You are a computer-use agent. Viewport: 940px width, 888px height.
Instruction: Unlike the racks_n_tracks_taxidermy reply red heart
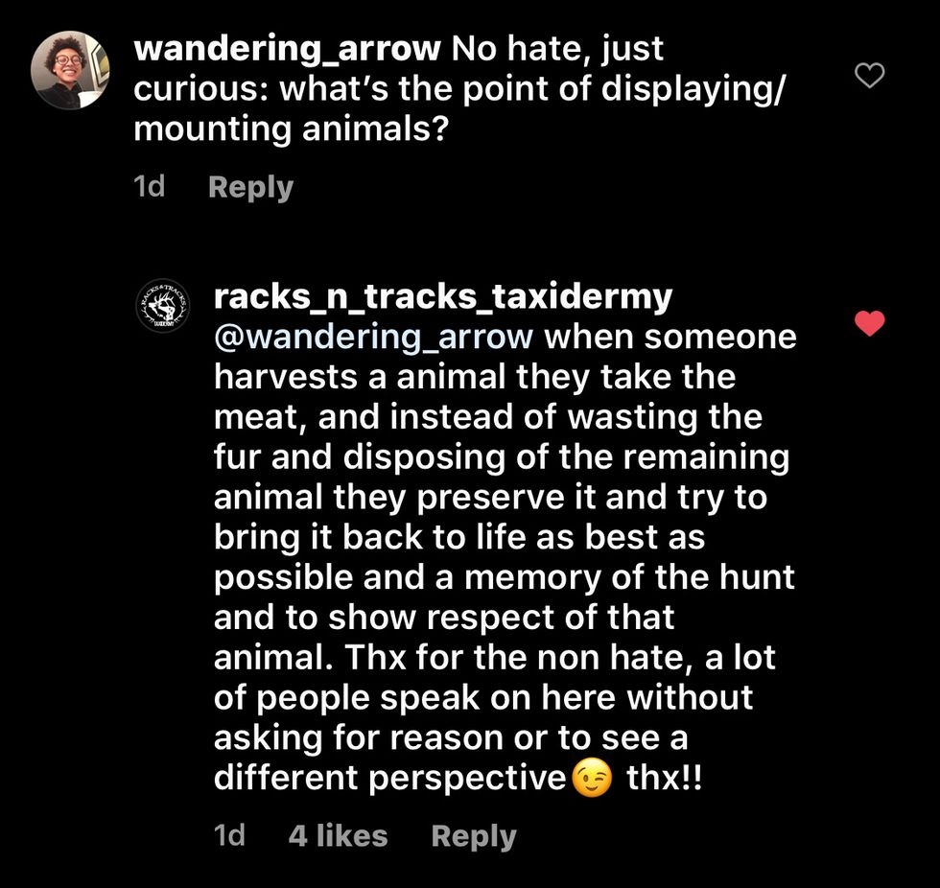[x=869, y=324]
